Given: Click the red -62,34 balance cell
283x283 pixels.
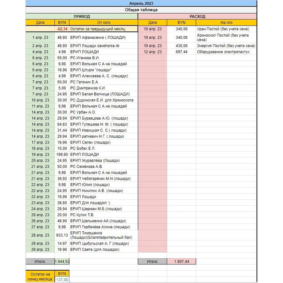Looking at the screenshot, I should (x=62, y=29).
